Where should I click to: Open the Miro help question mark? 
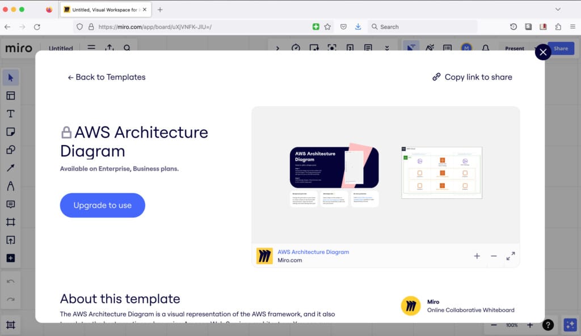[x=548, y=325]
